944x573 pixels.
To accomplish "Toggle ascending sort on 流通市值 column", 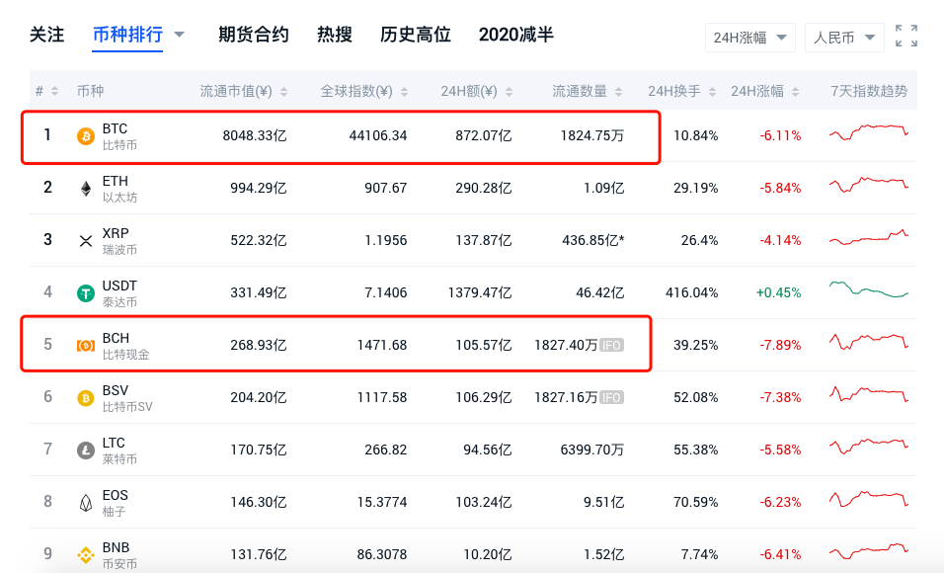I will tap(284, 89).
